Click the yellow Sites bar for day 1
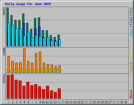 click(7, 71)
